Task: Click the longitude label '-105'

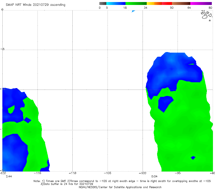Action: pyautogui.click(x=107, y=173)
